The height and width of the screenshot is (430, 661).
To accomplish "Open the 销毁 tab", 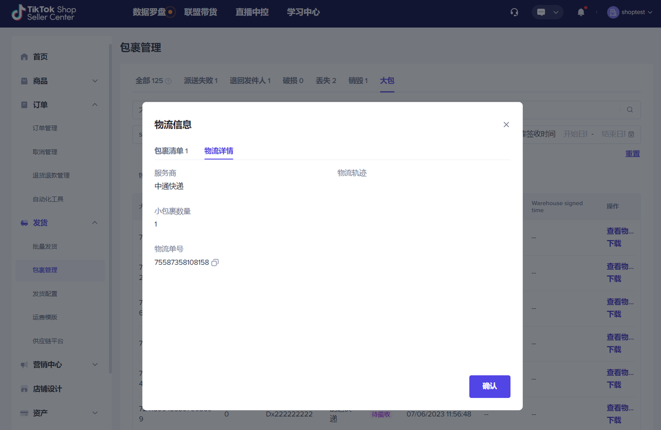I will tap(358, 81).
